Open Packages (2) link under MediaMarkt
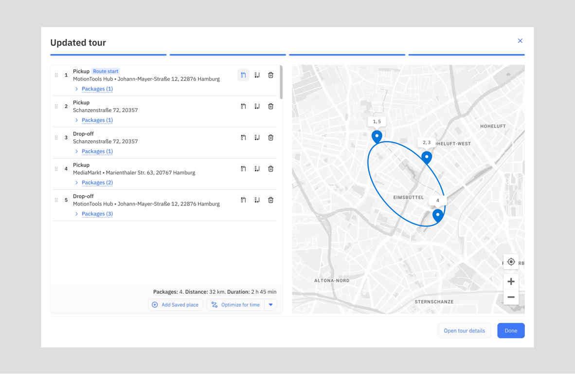 pos(97,183)
